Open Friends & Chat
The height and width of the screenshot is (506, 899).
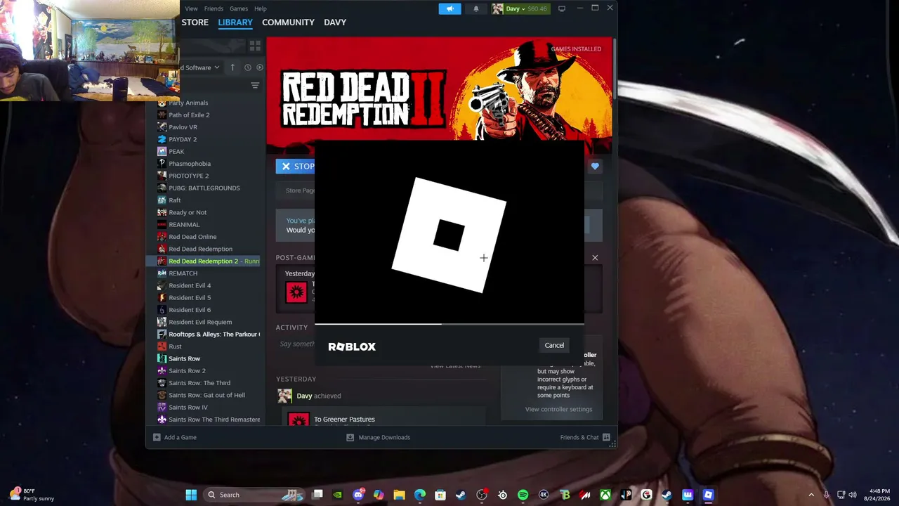coord(586,437)
